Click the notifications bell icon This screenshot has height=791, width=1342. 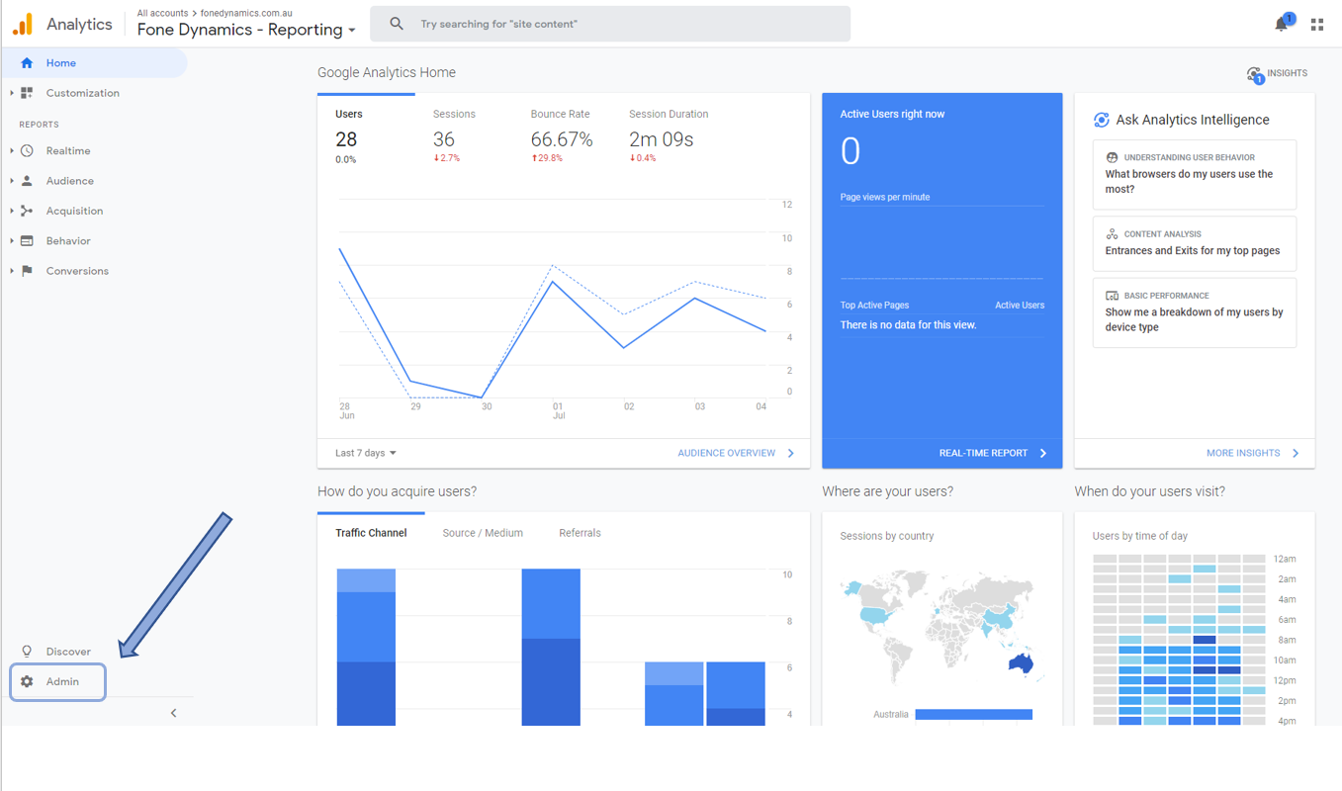[x=1282, y=24]
